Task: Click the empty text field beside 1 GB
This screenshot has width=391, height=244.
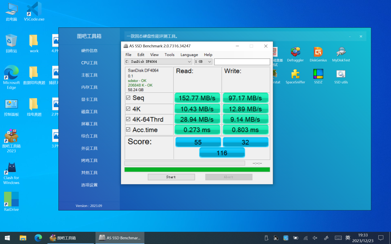Action: 242,61
